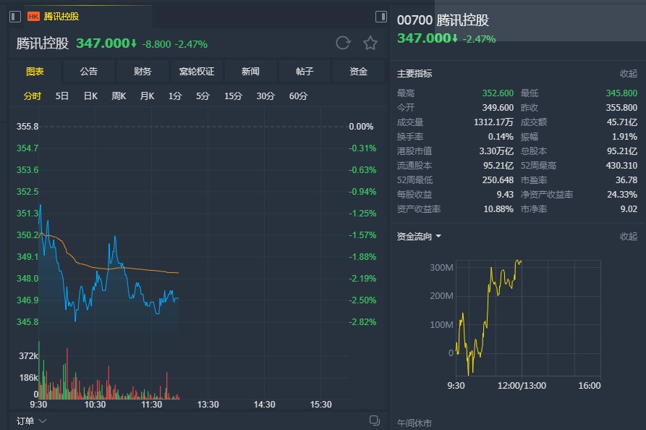Viewport: 646px width, 430px height.
Task: Click the -8.800 price change figure
Action: [156, 44]
